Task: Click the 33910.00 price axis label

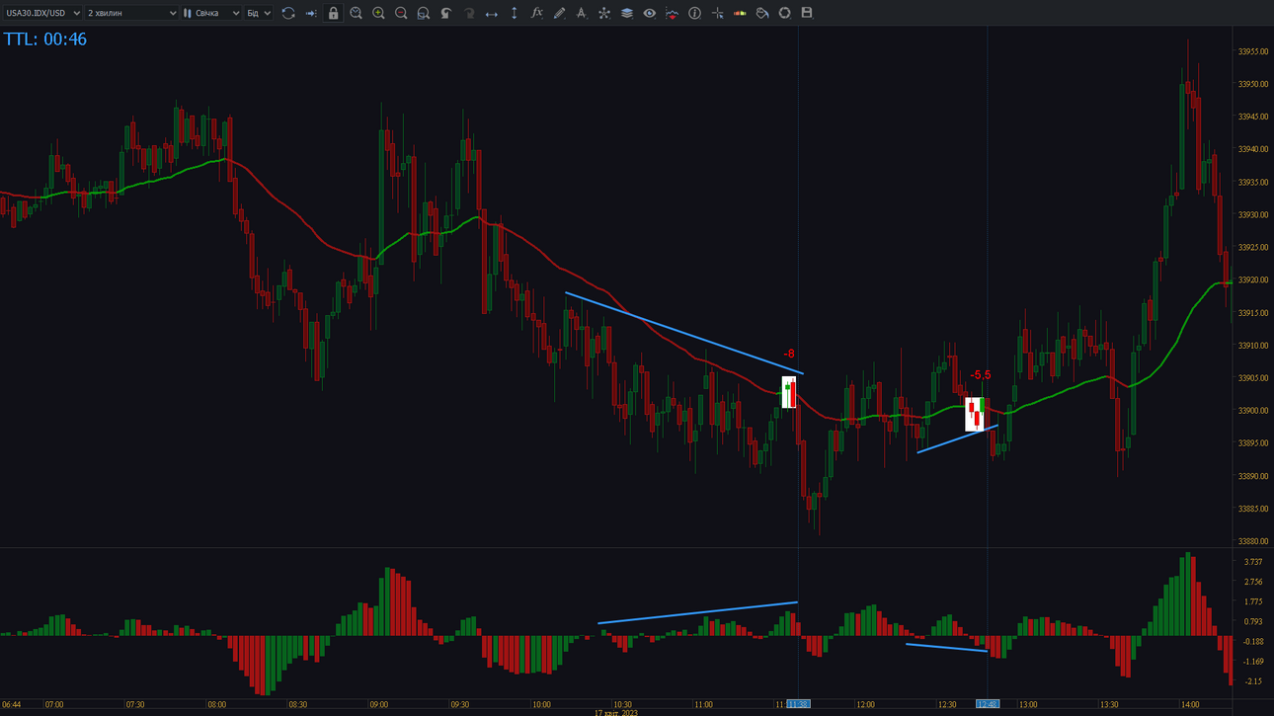Action: [1252, 346]
